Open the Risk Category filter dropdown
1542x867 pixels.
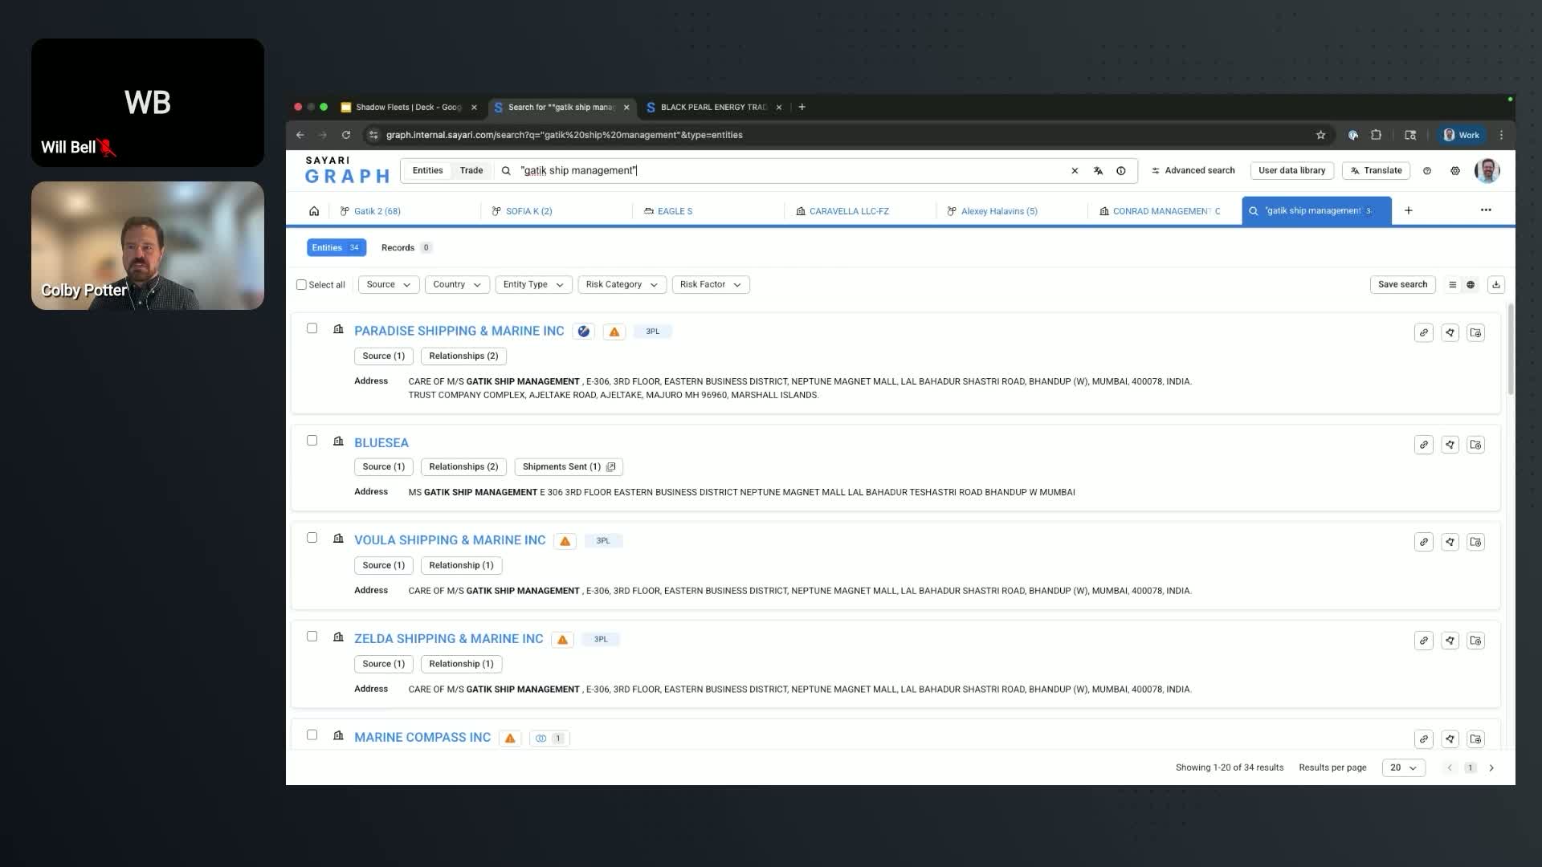pos(622,285)
